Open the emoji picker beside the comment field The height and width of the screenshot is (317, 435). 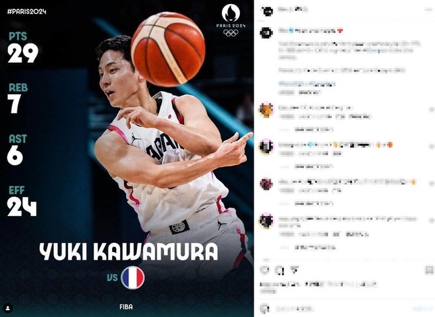pos(265,309)
